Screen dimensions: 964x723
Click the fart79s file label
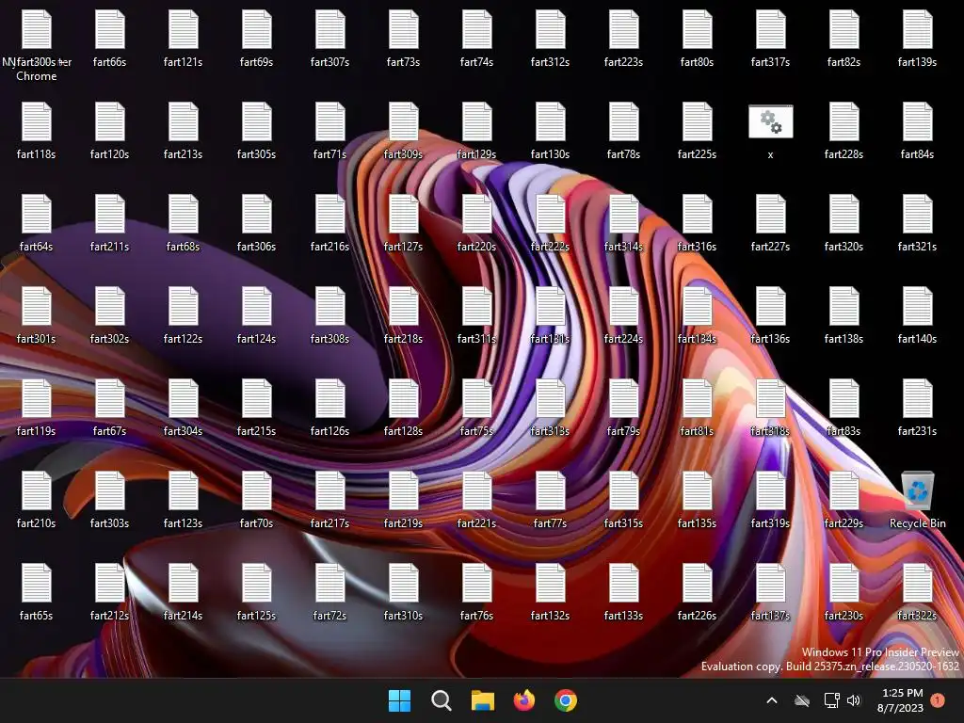click(x=623, y=431)
